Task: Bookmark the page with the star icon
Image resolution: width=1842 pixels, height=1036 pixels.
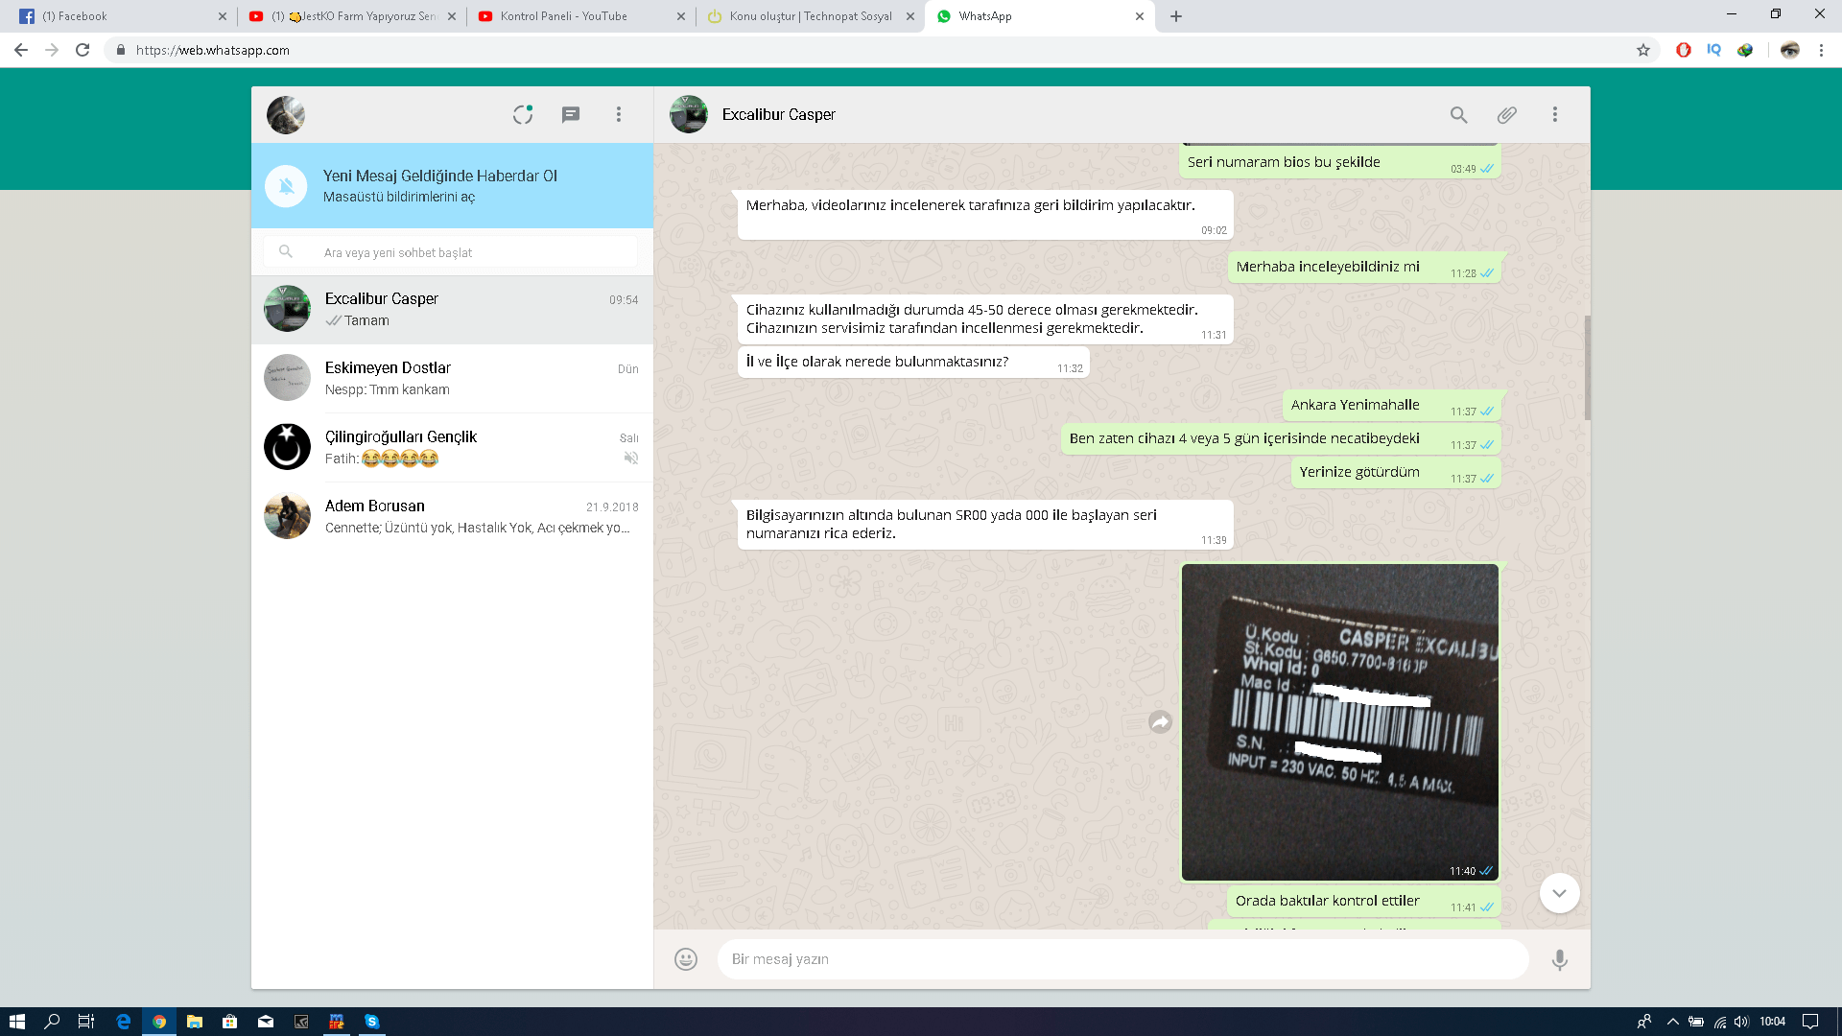Action: pos(1642,50)
